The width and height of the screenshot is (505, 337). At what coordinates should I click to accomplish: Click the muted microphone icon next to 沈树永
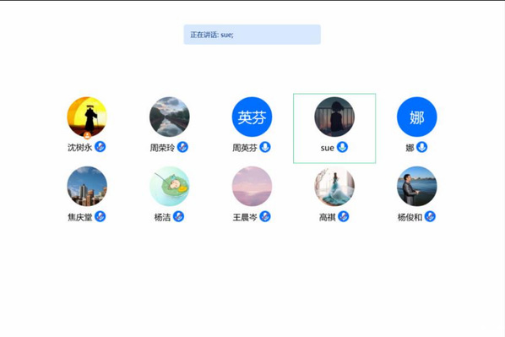[x=100, y=147]
